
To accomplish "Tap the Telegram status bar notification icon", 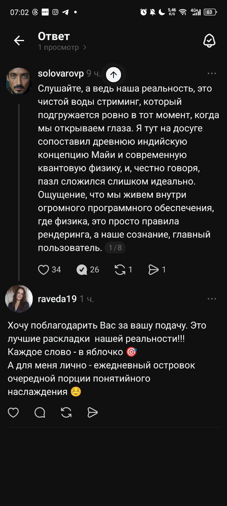I will 65,12.
